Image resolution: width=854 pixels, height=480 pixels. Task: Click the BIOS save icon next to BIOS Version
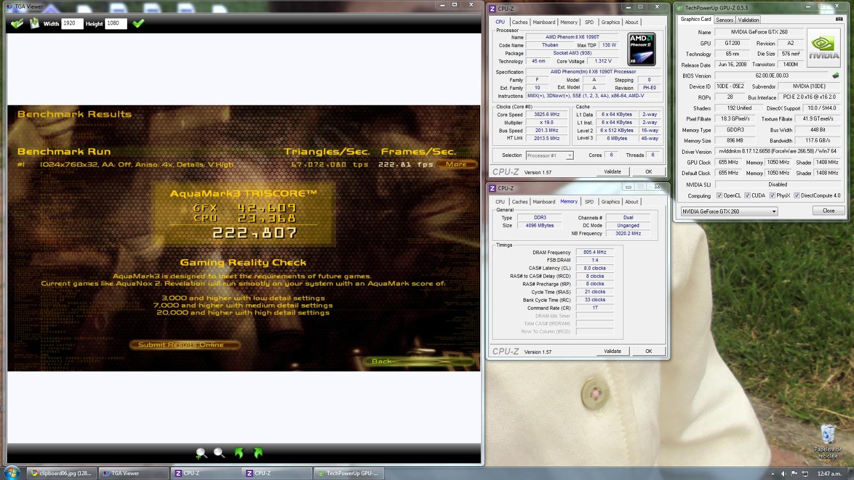tap(836, 75)
